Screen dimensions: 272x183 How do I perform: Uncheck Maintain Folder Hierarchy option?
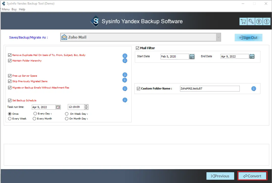coord(10,61)
